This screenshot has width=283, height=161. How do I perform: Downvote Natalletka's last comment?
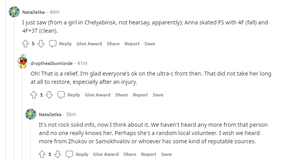click(x=57, y=154)
